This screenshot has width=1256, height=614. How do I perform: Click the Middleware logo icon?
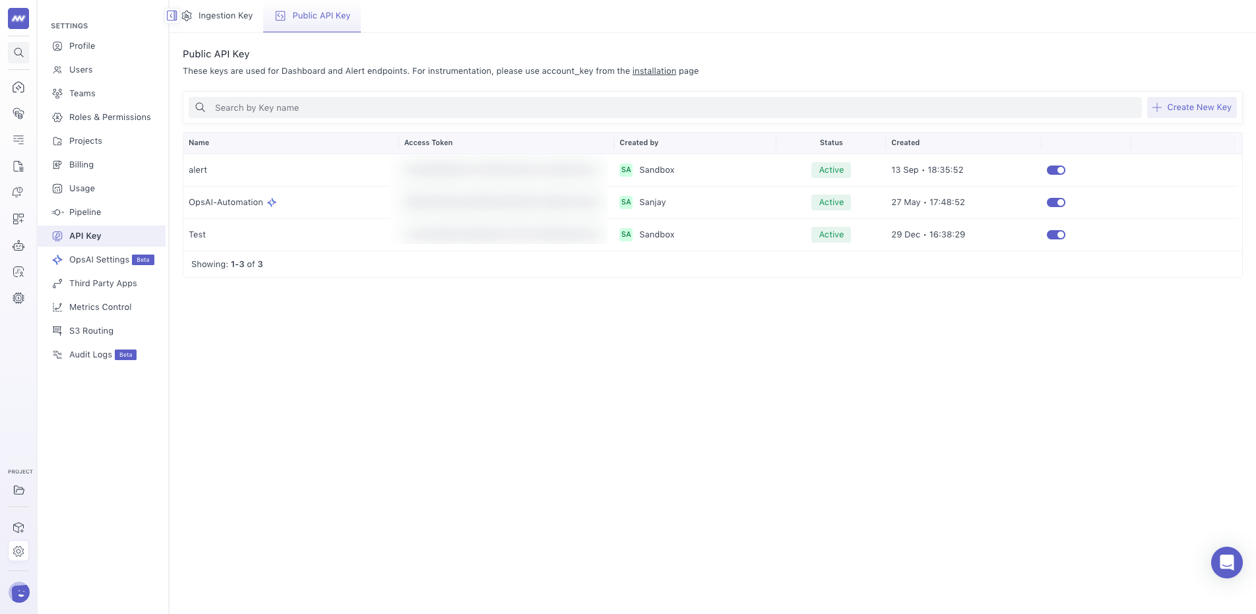pyautogui.click(x=18, y=18)
